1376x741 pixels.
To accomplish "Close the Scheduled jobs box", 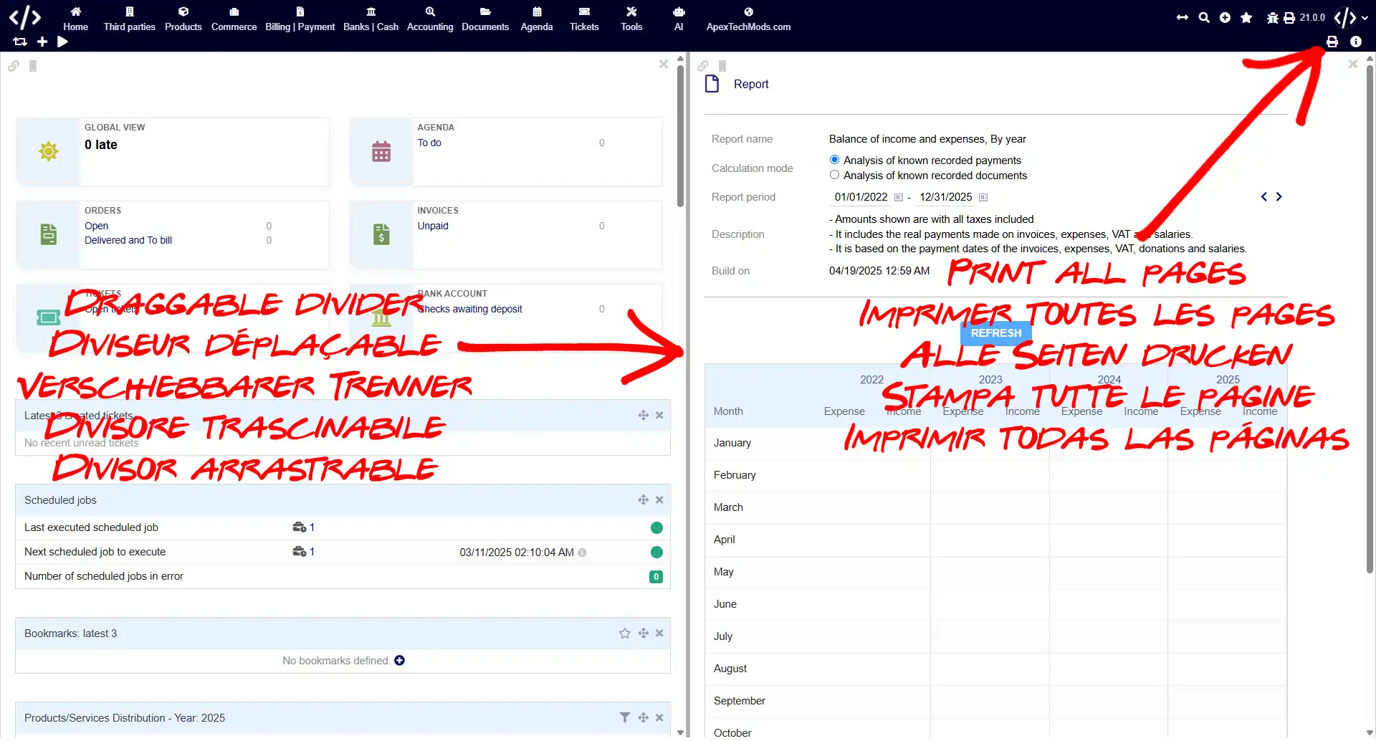I will point(659,500).
